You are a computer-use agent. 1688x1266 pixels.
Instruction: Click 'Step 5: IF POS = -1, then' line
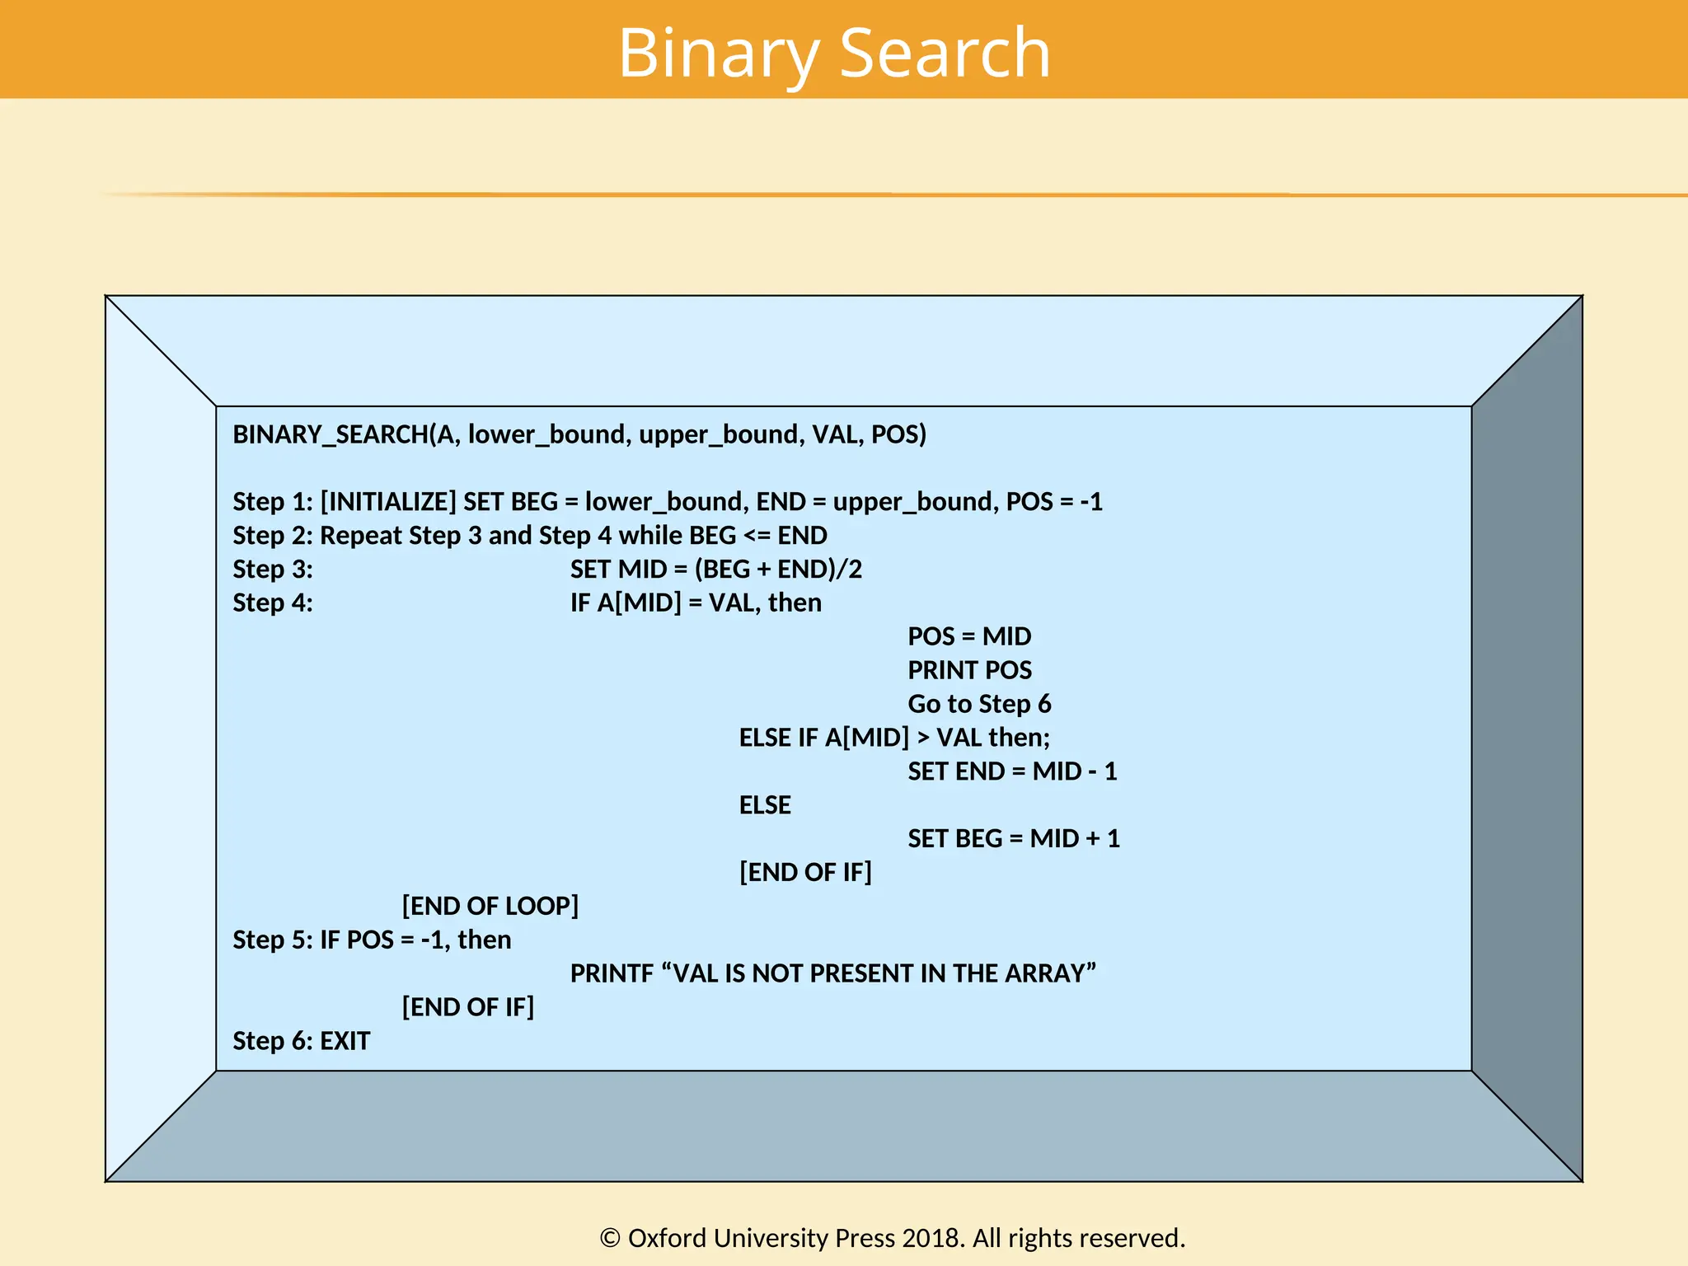tap(372, 940)
